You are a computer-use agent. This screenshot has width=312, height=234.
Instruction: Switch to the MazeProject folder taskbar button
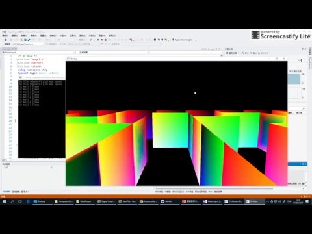(84, 201)
